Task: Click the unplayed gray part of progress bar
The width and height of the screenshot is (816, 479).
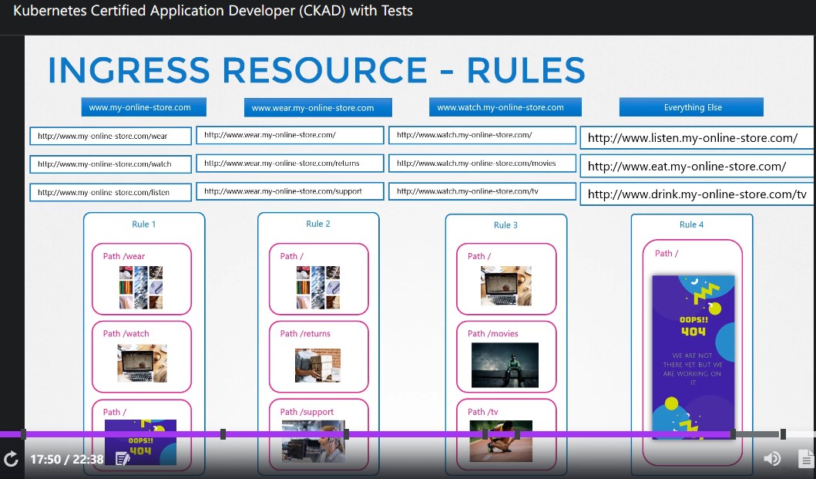Action: pyautogui.click(x=757, y=433)
